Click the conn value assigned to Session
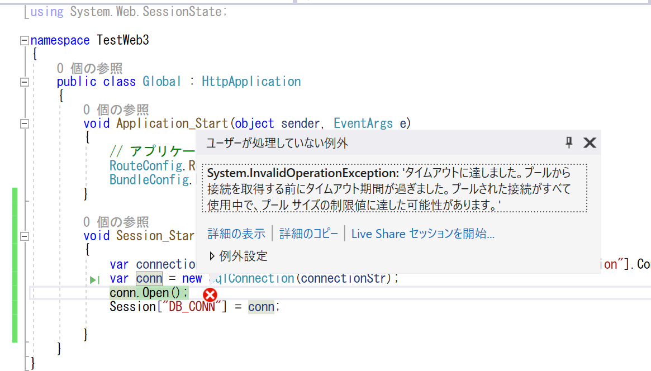Screen dimensions: 651x371 (x=261, y=307)
